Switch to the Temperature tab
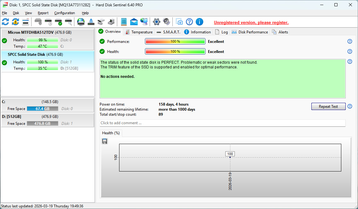 (139, 32)
